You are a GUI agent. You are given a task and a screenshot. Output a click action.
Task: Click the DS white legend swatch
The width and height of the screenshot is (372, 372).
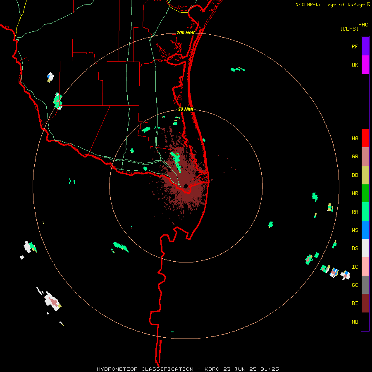point(365,248)
